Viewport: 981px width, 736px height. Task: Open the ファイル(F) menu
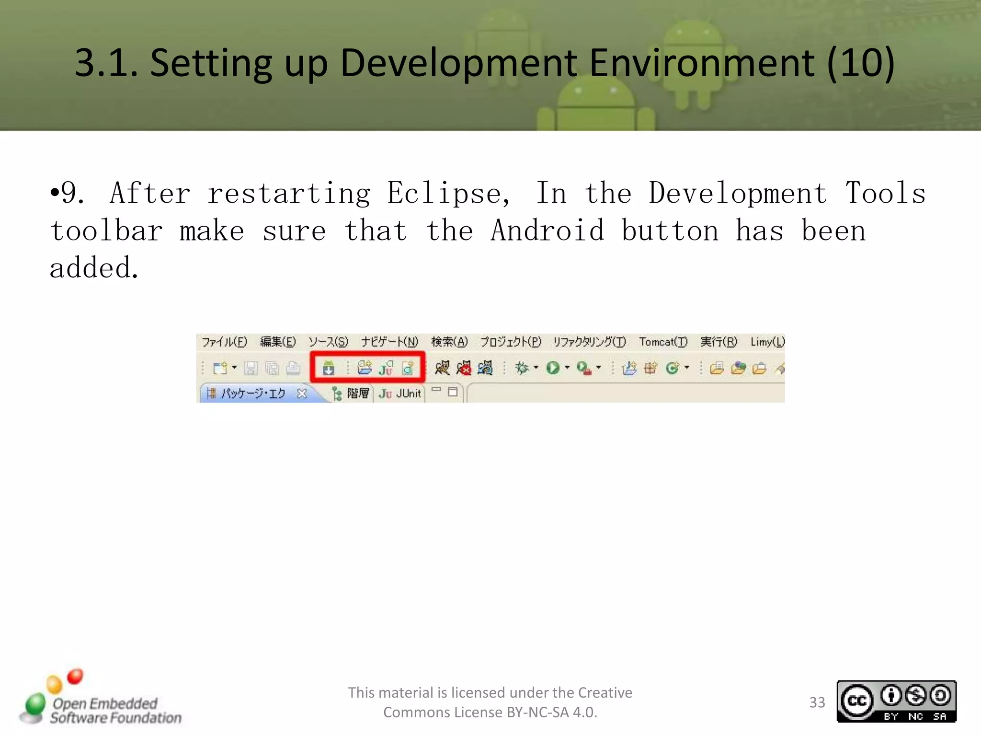(224, 342)
